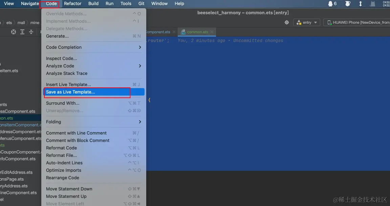Choose Reformat File...
390x206 pixels.
93,156
